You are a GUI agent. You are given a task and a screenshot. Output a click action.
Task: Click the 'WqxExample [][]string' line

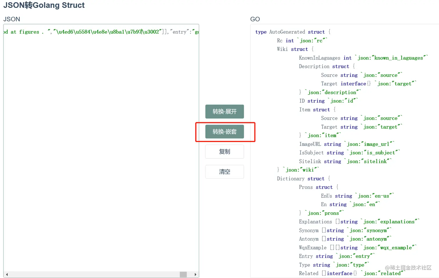point(358,248)
